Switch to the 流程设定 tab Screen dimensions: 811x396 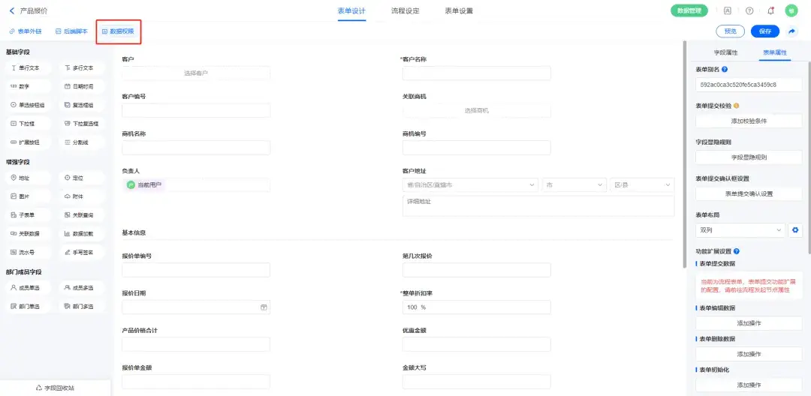[x=405, y=10]
